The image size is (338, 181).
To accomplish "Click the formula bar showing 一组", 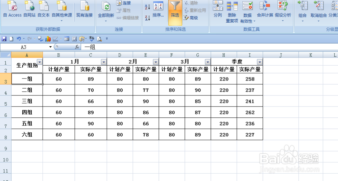I will coord(209,47).
